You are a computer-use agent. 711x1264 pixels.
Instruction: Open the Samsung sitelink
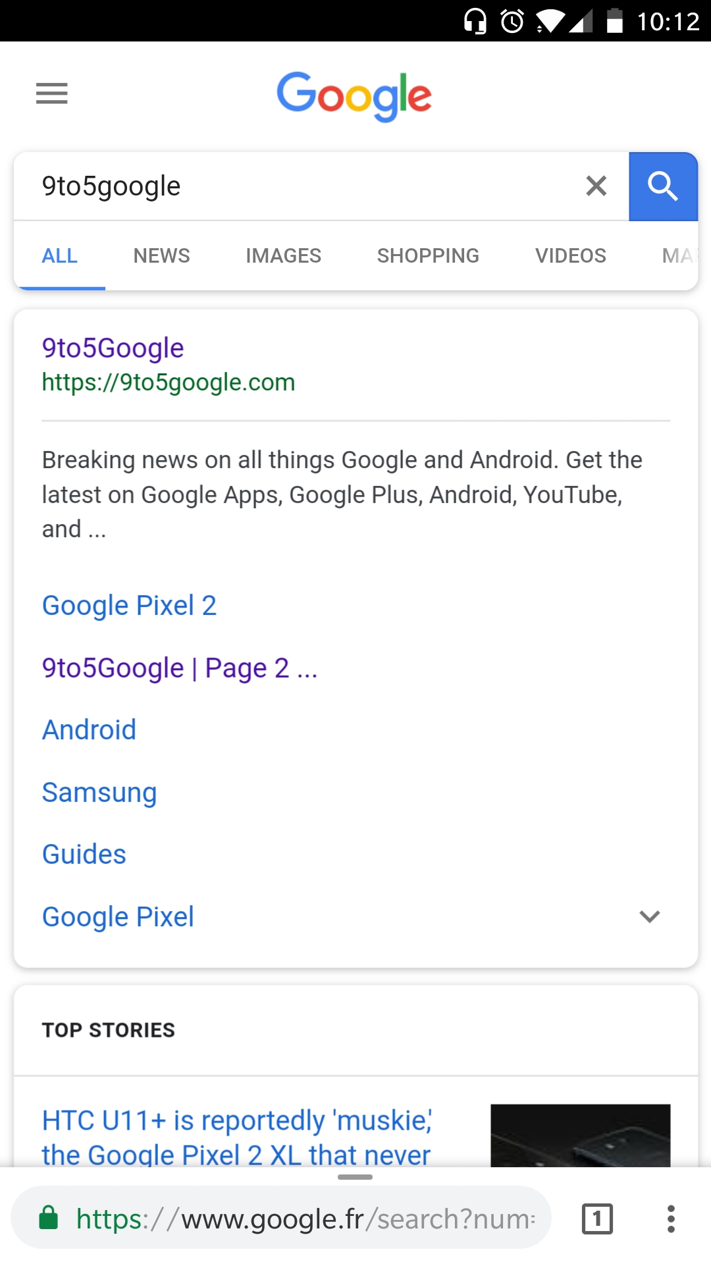99,793
